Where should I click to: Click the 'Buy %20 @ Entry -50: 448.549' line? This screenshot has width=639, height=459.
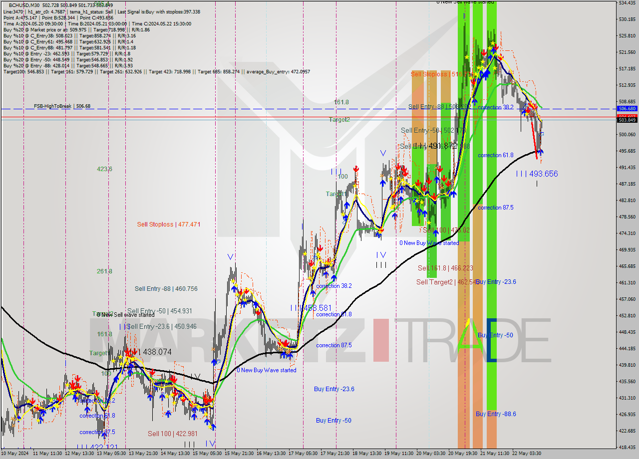[68, 59]
